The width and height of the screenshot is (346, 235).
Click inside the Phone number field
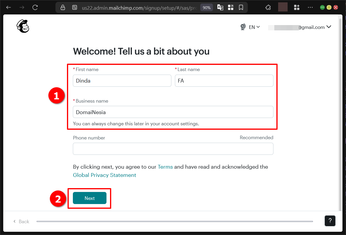point(173,149)
